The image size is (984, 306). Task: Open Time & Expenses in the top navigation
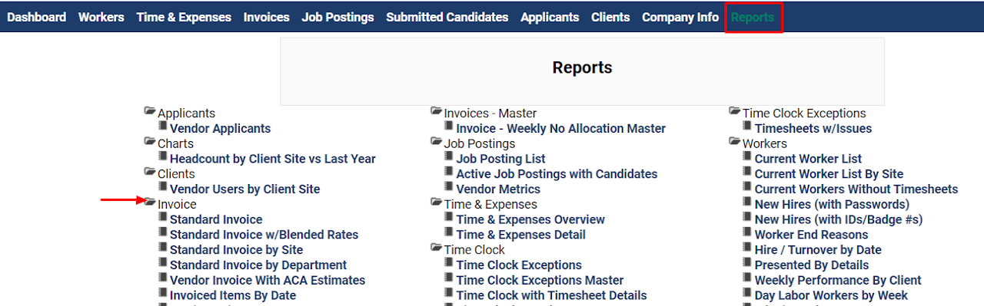pyautogui.click(x=184, y=17)
